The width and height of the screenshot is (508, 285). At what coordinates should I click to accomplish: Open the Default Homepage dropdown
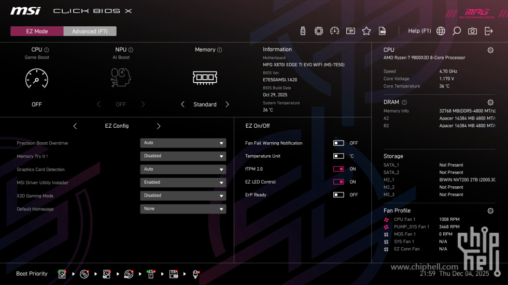click(183, 209)
